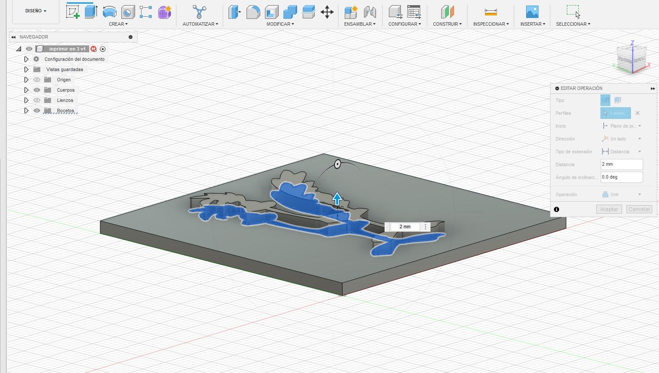Open the DISEÑO workspace menu

36,11
